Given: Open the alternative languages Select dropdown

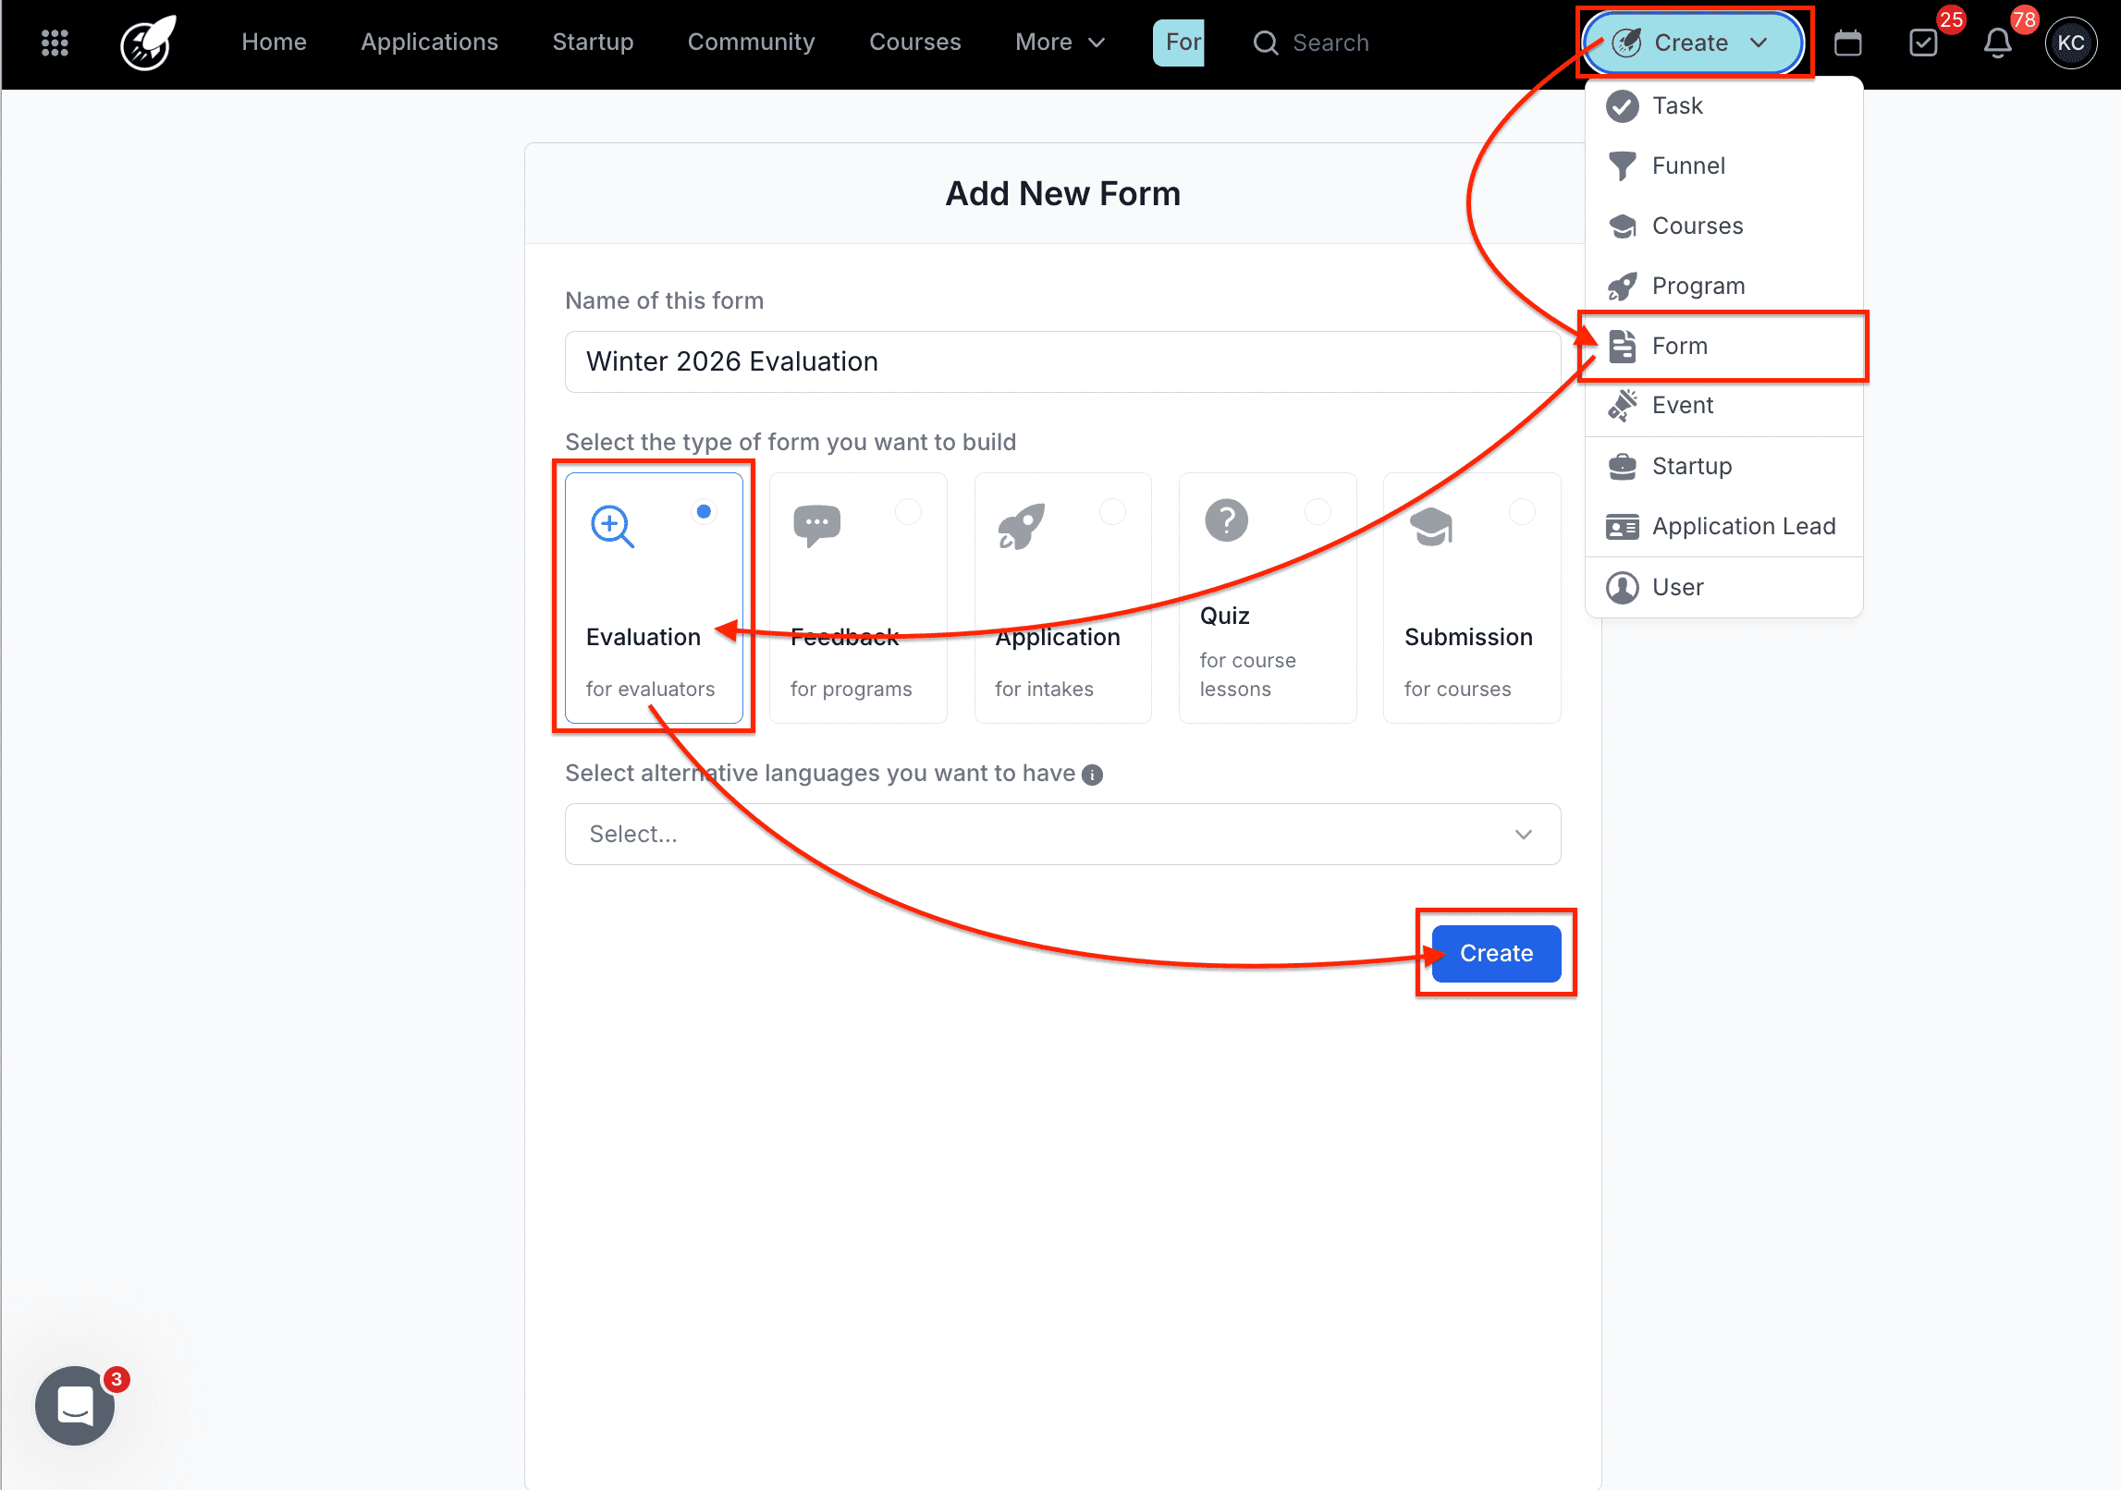Looking at the screenshot, I should pyautogui.click(x=1061, y=834).
